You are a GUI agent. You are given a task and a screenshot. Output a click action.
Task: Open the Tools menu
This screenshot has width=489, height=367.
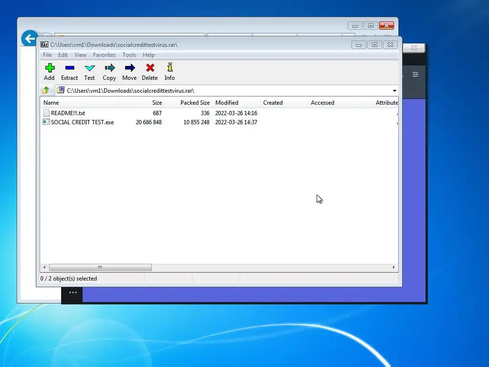point(129,55)
